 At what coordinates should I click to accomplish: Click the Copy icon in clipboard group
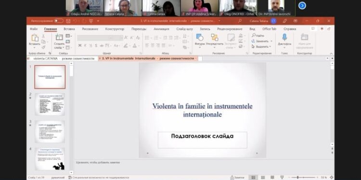click(43, 42)
